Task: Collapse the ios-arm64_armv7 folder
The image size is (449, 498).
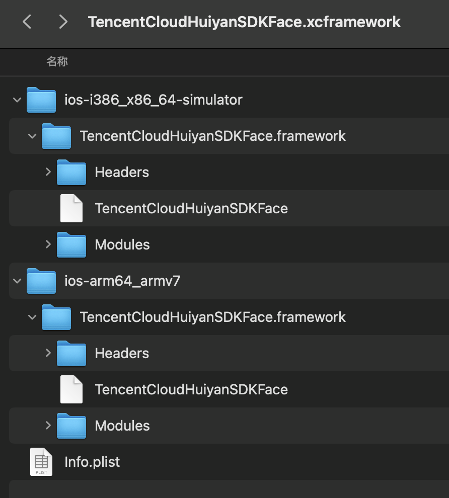Action: pyautogui.click(x=17, y=281)
